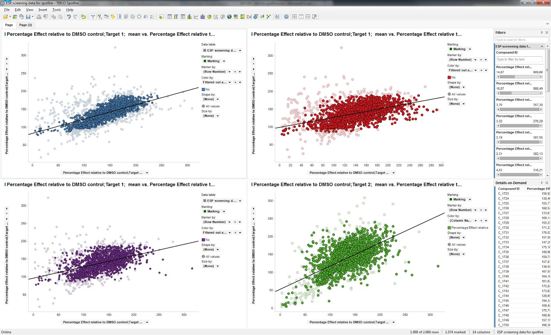
Task: Add a Text Area to the page
Action: pos(277,16)
